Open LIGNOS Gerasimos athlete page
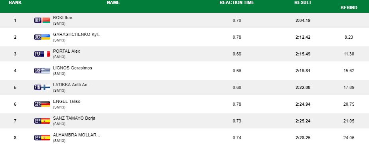Viewport: 369px width, 146px height. [x=73, y=68]
